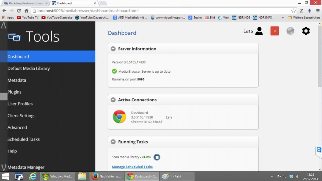This screenshot has height=181, width=322.
Task: Click the page vertical scrollbar thumb
Action: click(x=320, y=56)
